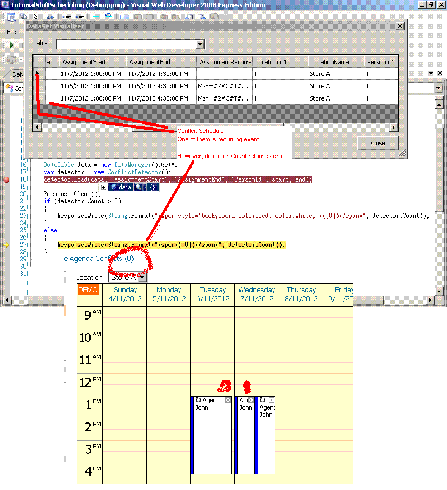447x490 pixels.
Task: Click the AssignmentStart column header
Action: [92, 62]
